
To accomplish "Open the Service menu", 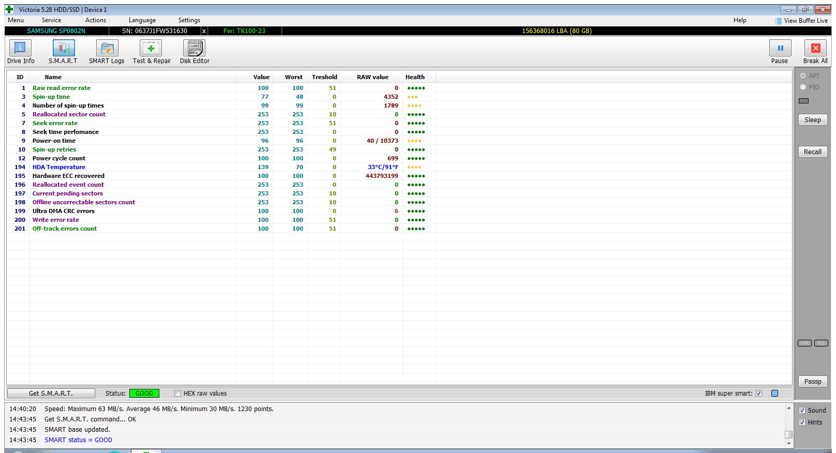I will click(51, 20).
